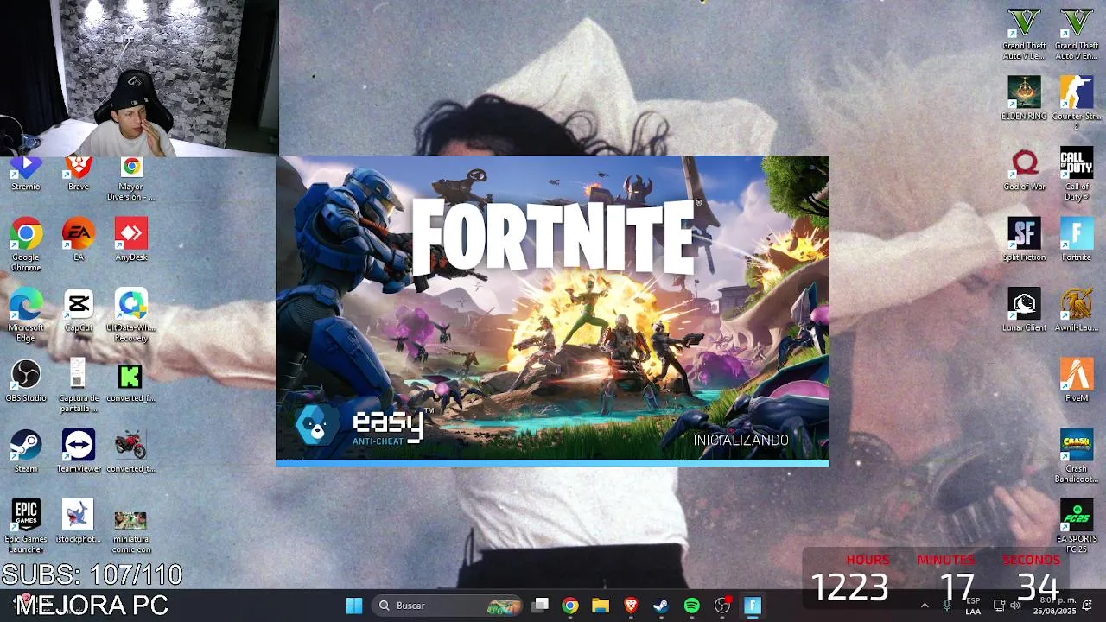Click the Fortnite splash screen INICIALIZANDO text
Image resolution: width=1106 pixels, height=622 pixels.
741,440
